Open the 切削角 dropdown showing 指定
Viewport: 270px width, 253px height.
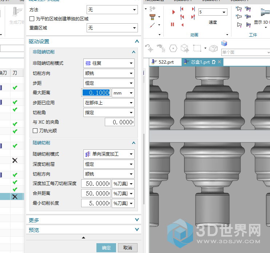(x=109, y=113)
